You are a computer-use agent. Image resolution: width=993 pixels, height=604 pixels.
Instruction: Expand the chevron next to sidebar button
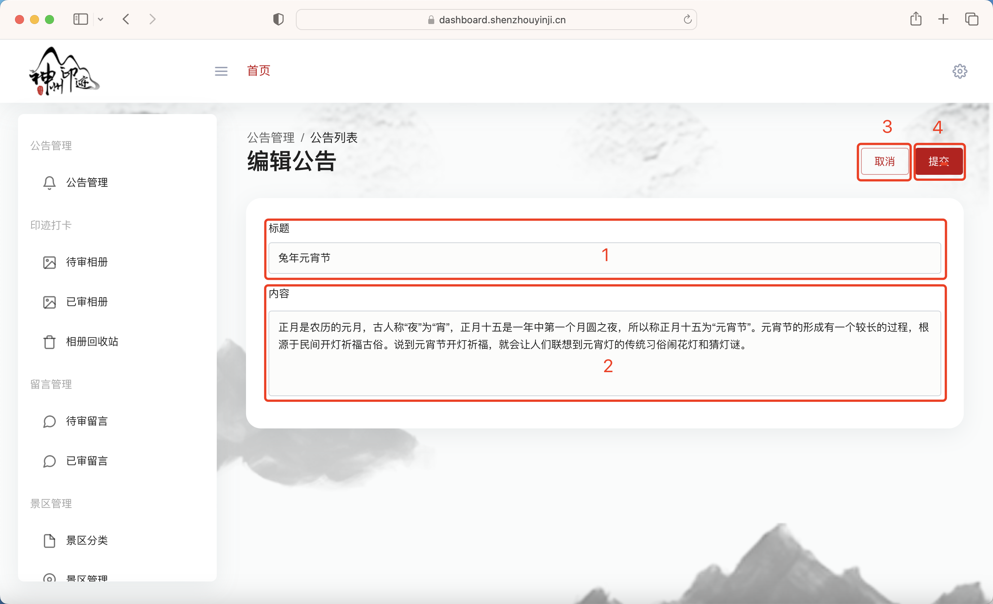101,19
